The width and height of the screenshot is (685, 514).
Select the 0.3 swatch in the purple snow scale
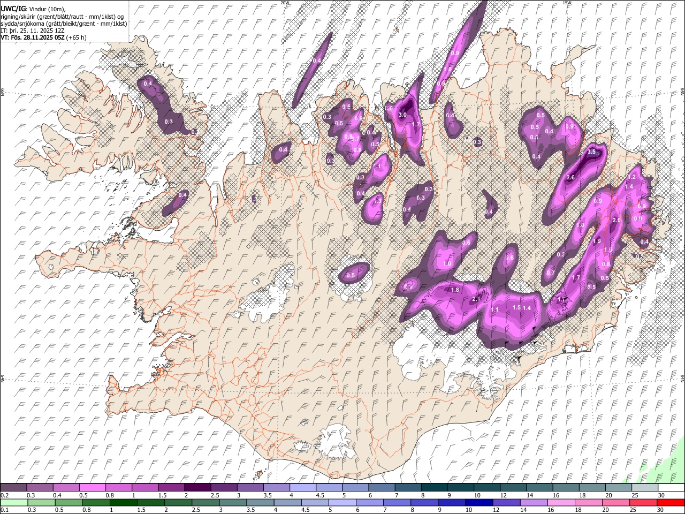pos(40,487)
